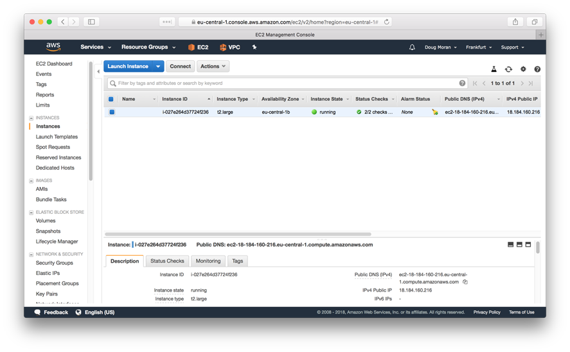570x352 pixels.
Task: Open EC2 Dashboard in sidebar
Action: (54, 64)
